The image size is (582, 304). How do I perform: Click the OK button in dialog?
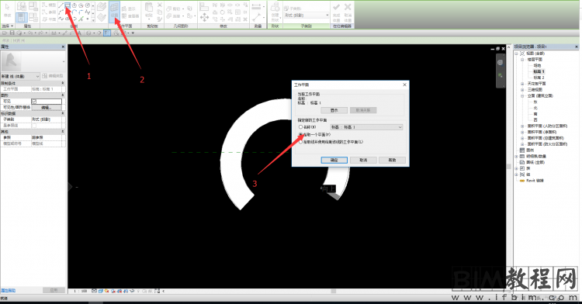(334, 161)
